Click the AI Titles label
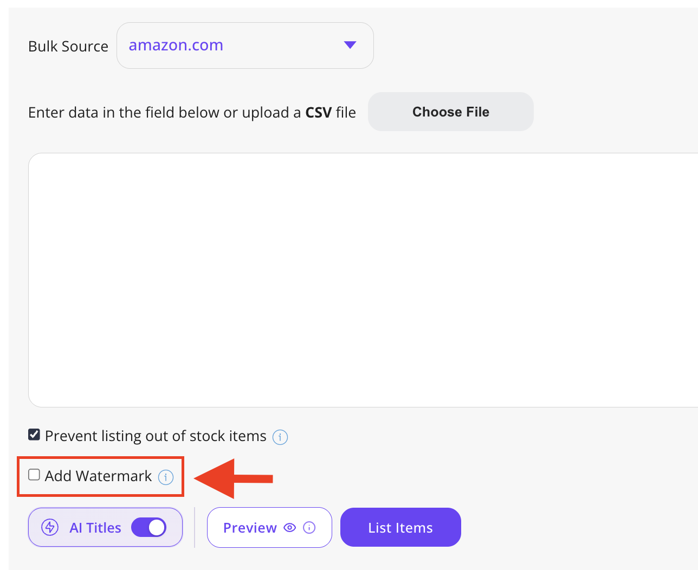Image resolution: width=698 pixels, height=570 pixels. (95, 528)
